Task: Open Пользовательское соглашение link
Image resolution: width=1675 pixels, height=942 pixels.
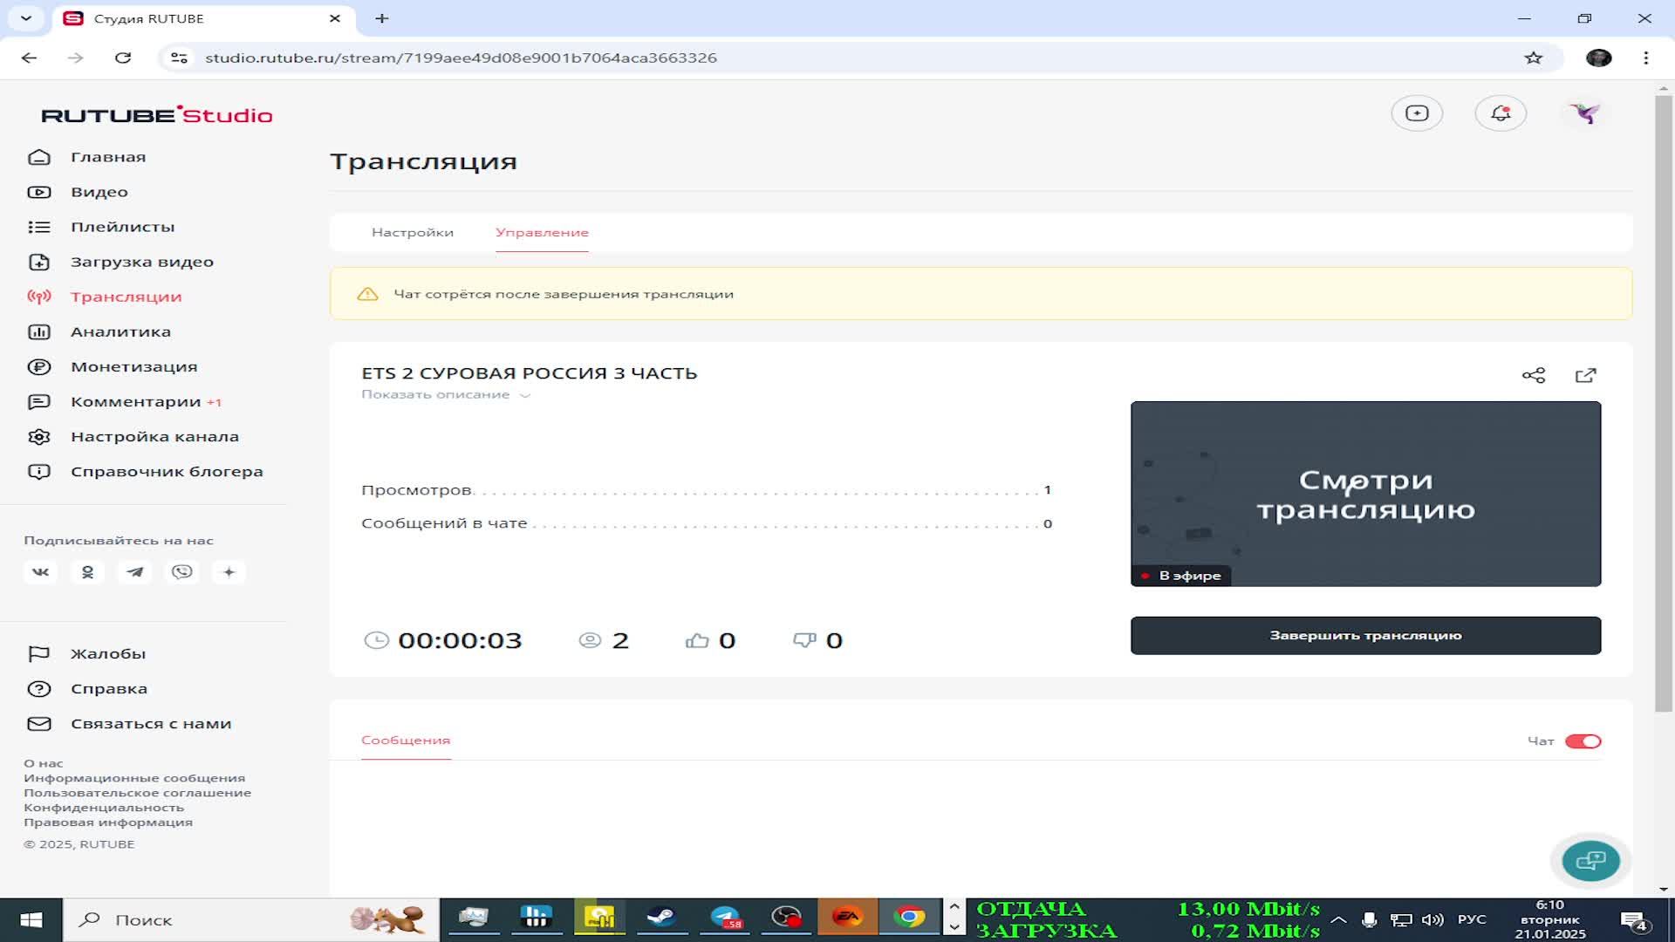Action: tap(137, 793)
